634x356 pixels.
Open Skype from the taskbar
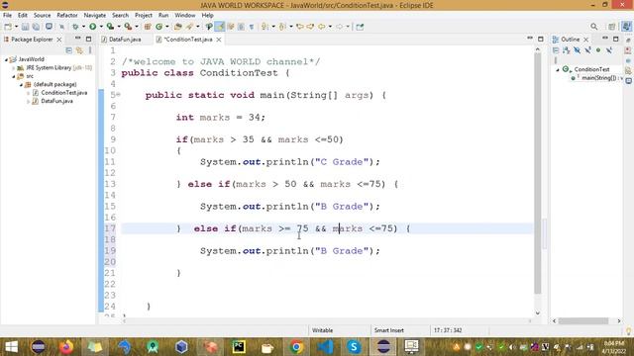(x=355, y=347)
